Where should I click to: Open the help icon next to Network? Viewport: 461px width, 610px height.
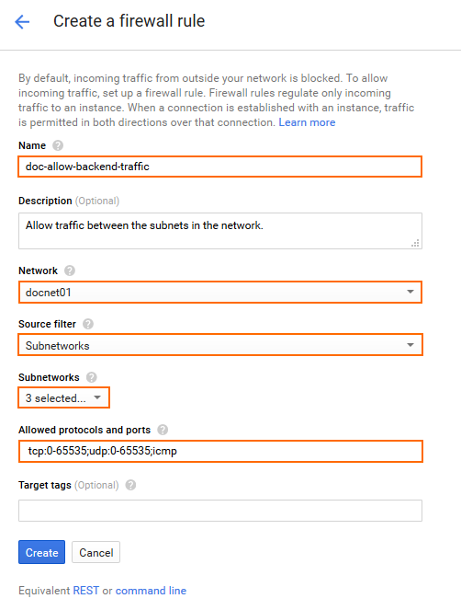(x=70, y=270)
